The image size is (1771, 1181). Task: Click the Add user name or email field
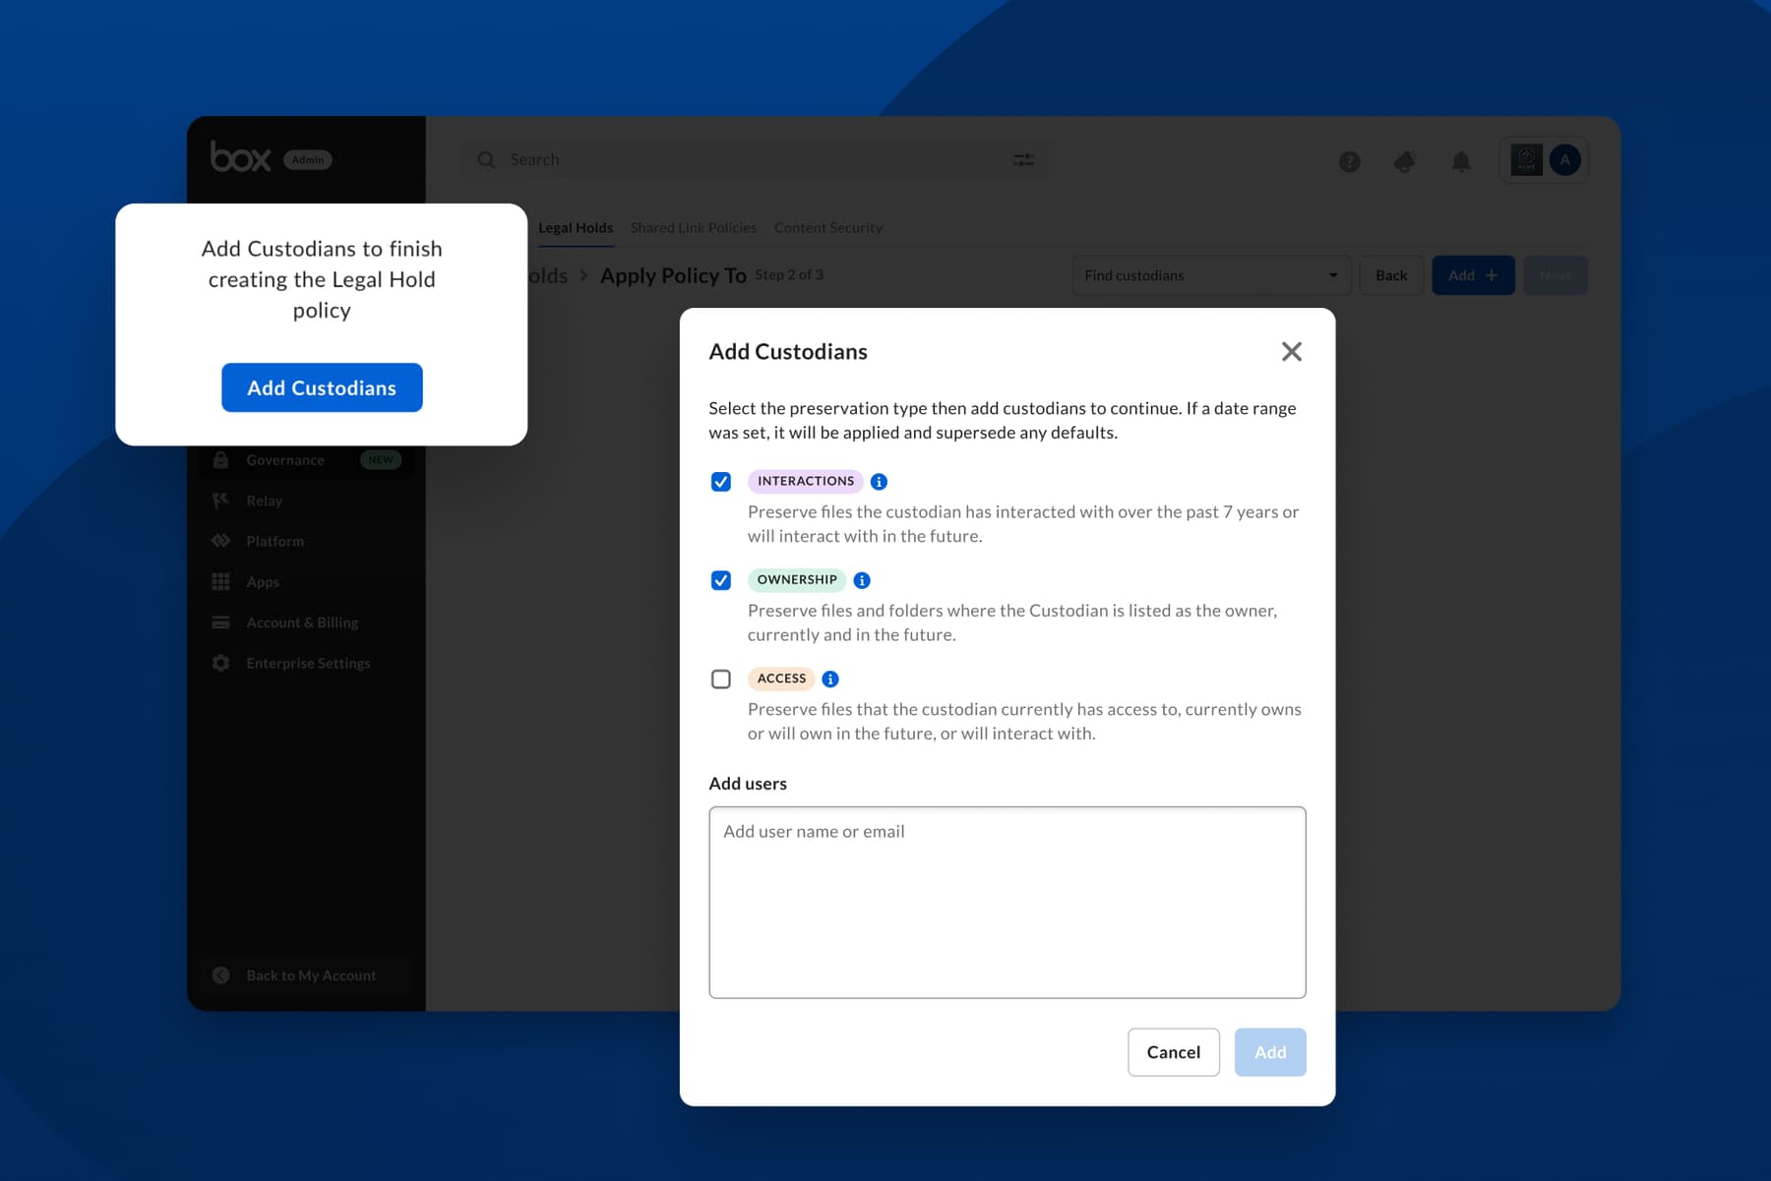[x=1007, y=902]
